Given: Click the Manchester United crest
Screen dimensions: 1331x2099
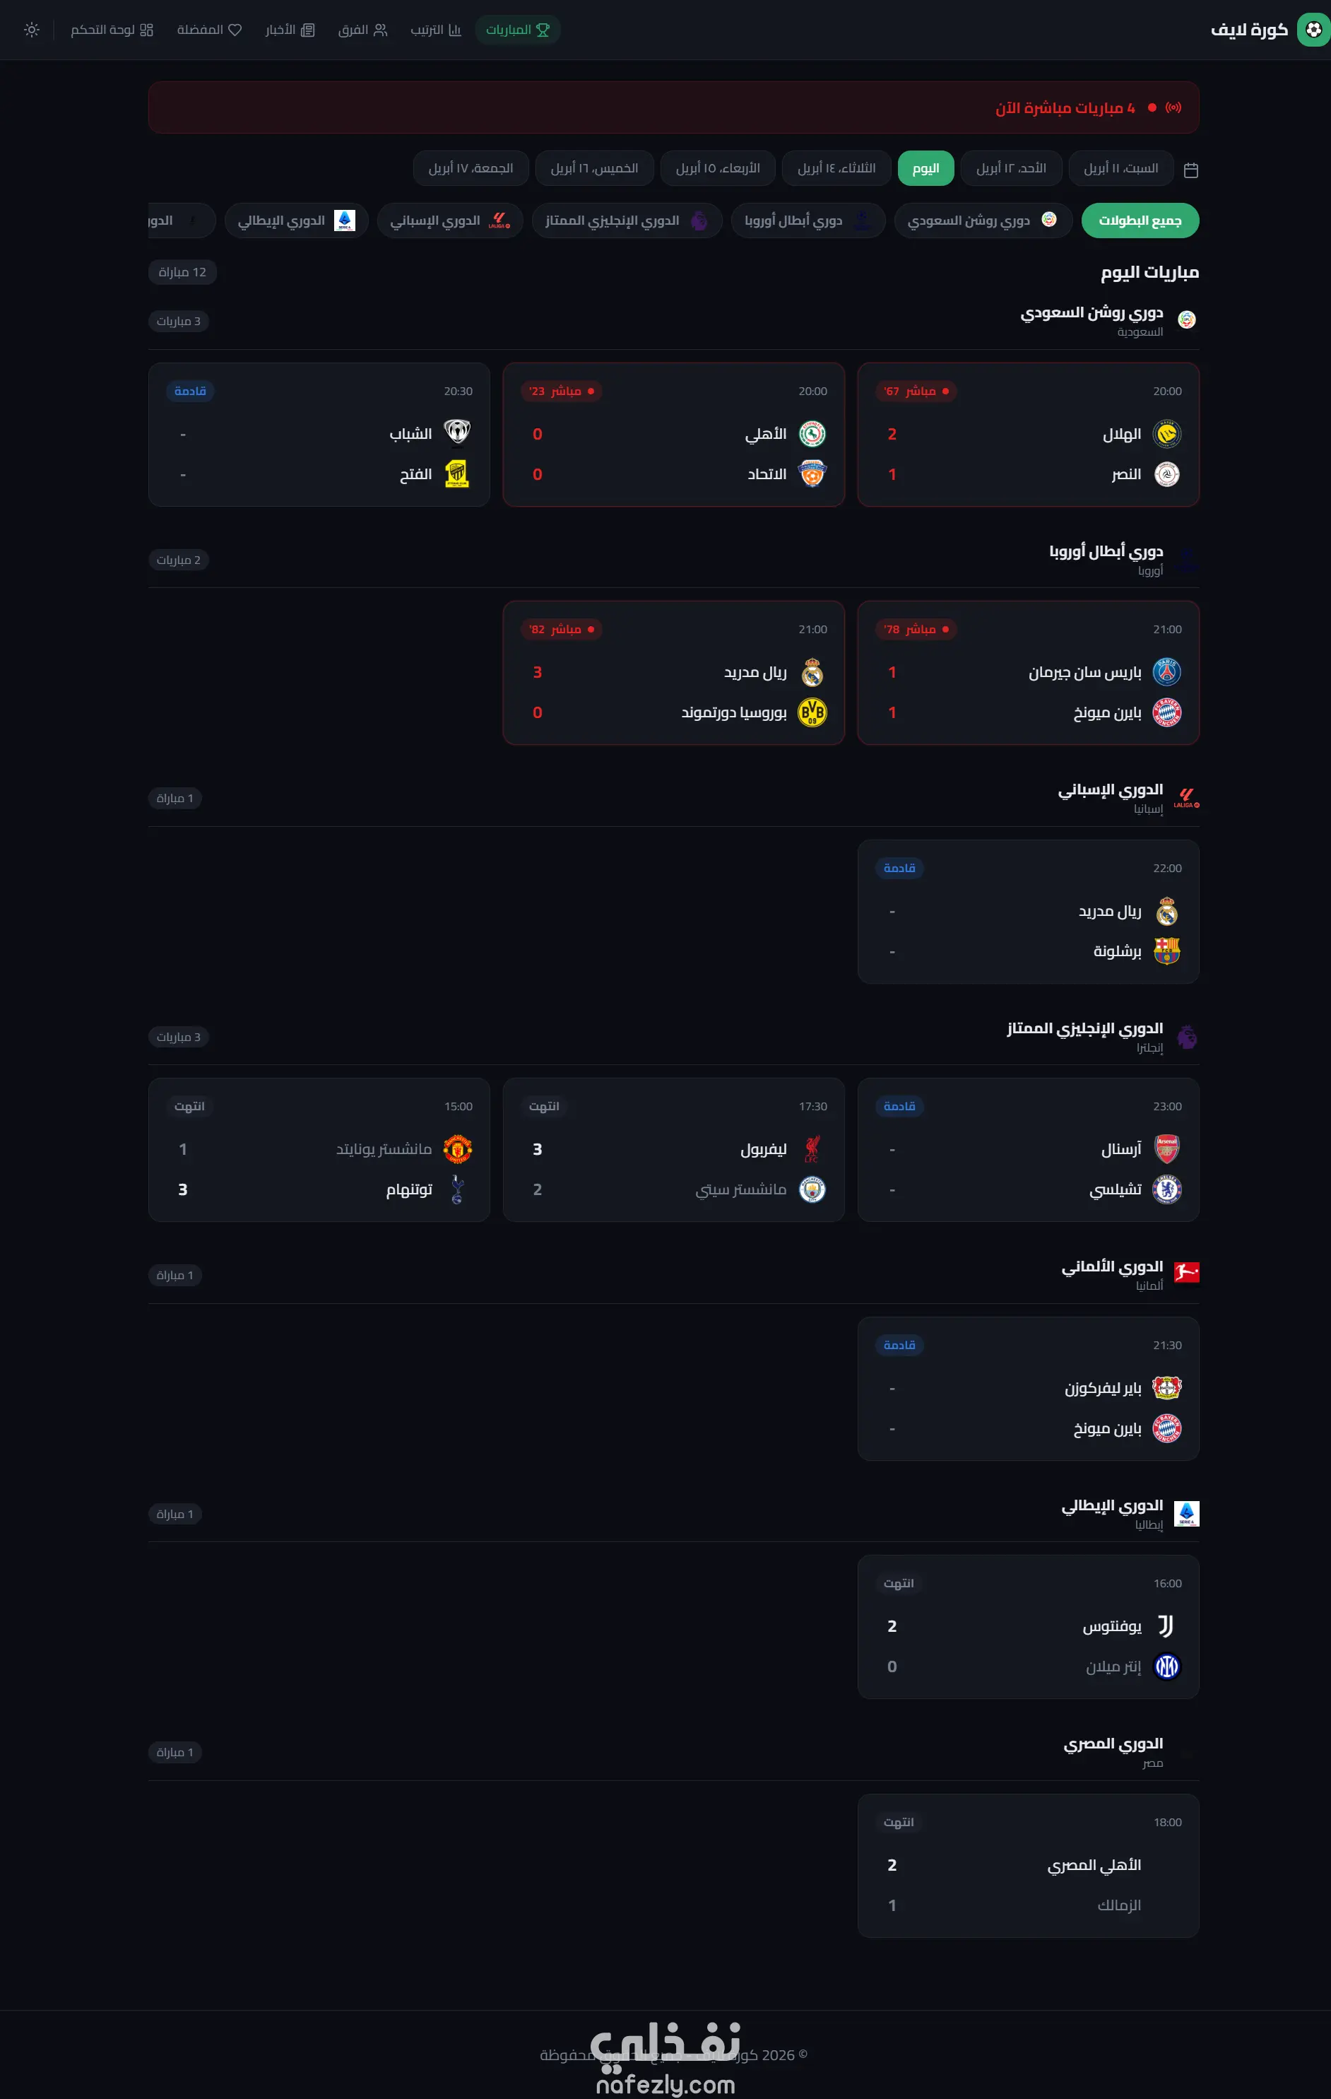Looking at the screenshot, I should tap(457, 1149).
